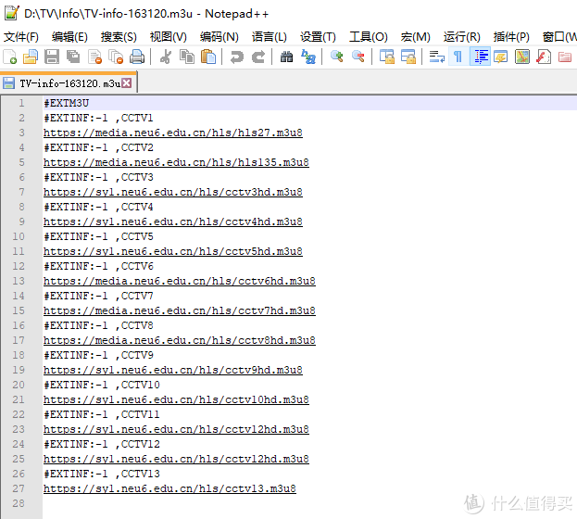
Task: Follow the cctv9hd.m3u8 link
Action: (173, 370)
